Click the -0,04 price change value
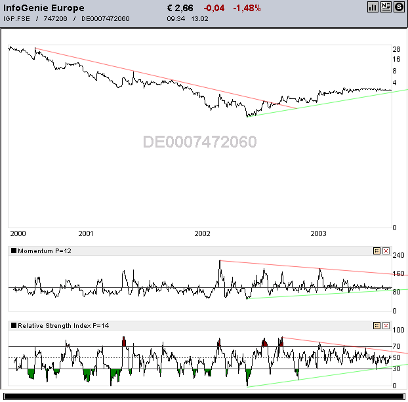The height and width of the screenshot is (402, 408). click(214, 8)
